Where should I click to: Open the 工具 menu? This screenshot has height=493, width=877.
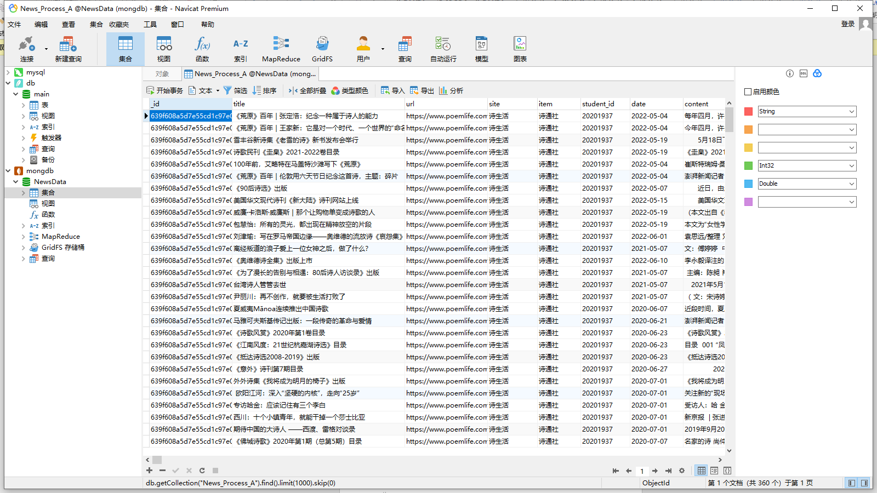(x=150, y=25)
